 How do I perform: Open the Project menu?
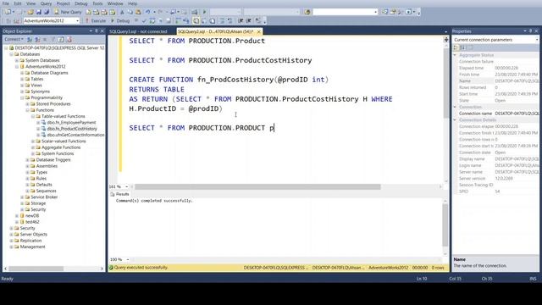(63, 3)
